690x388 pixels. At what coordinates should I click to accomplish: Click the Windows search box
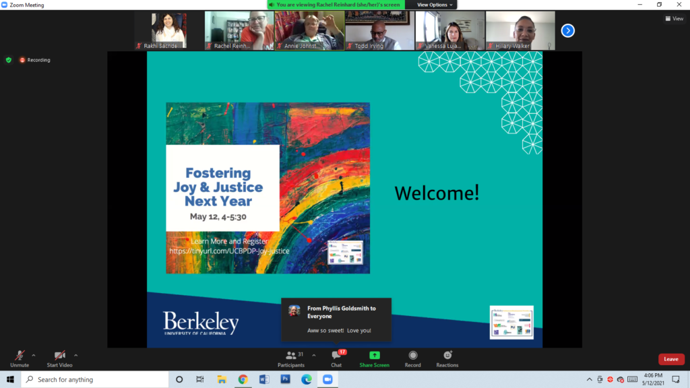94,379
